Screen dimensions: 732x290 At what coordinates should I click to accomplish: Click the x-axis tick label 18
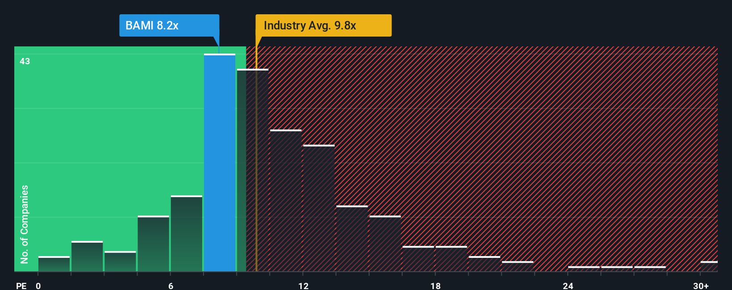coord(436,286)
